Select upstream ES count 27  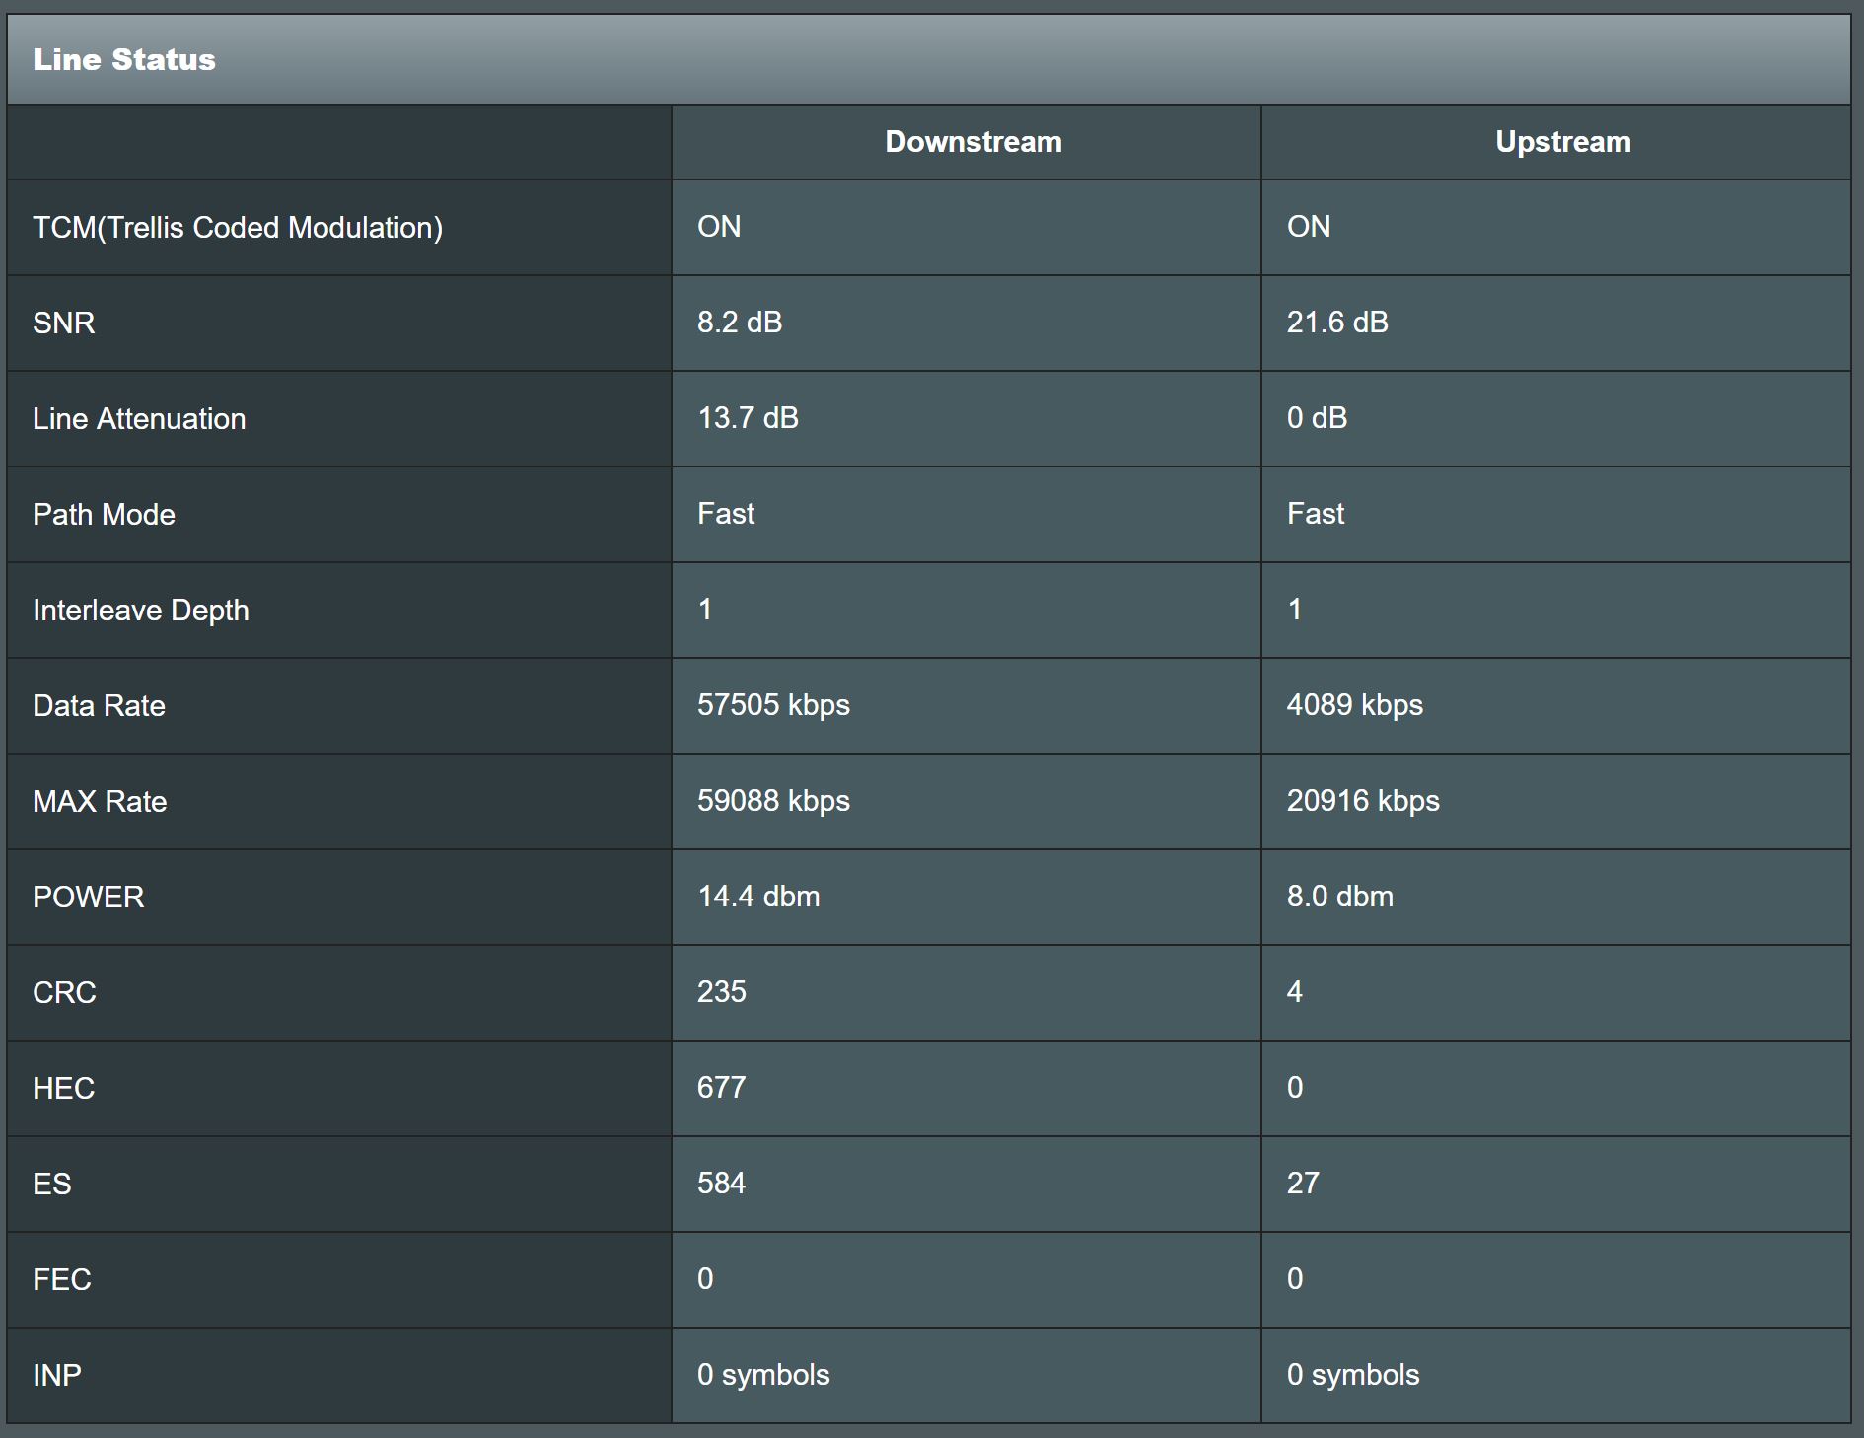click(x=1303, y=1184)
